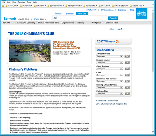
Task: Open the Schwab-External favorites folder
Action: point(120,6)
